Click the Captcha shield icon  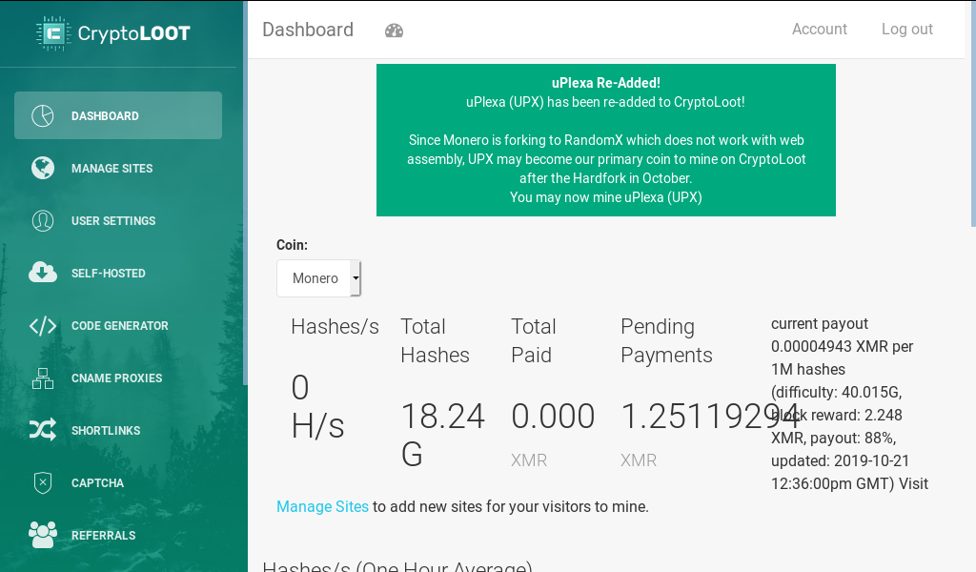pyautogui.click(x=42, y=482)
